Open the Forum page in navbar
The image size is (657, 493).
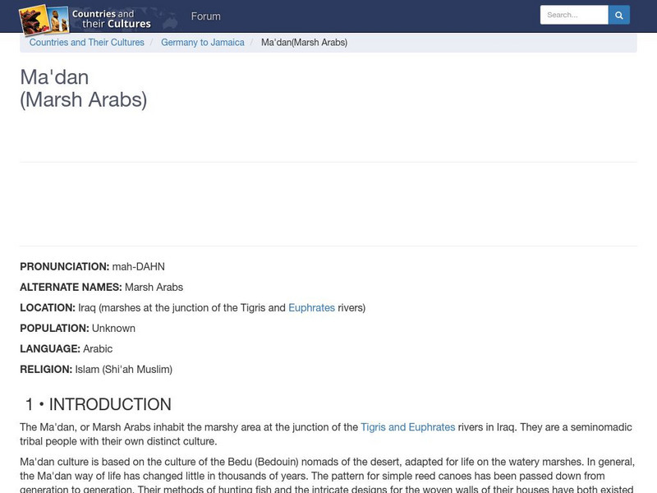point(205,16)
